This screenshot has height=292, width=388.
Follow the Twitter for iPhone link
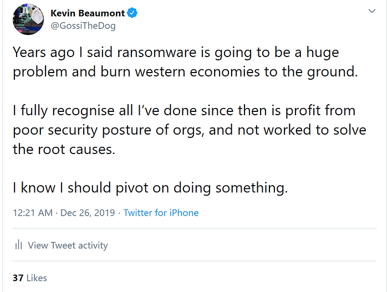[161, 213]
